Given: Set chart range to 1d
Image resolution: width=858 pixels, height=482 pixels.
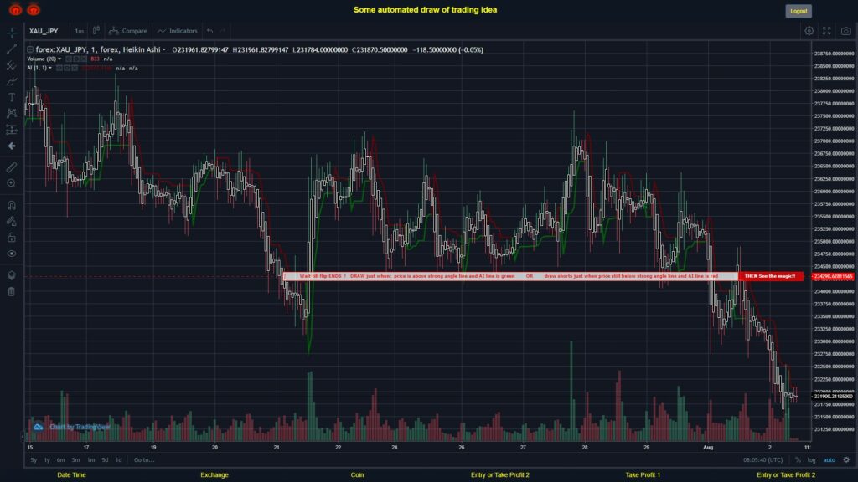Looking at the screenshot, I should point(118,460).
